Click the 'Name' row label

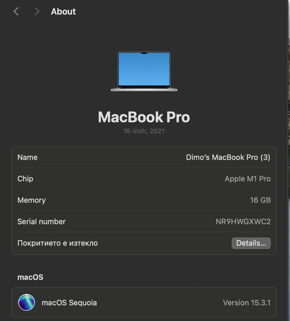coord(28,157)
